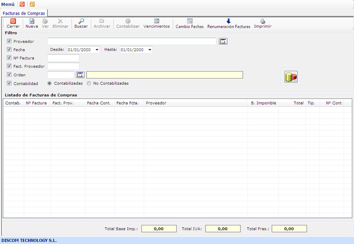This screenshot has height=244, width=354.
Task: Run filter with the database cylinder button
Action: coord(291,77)
